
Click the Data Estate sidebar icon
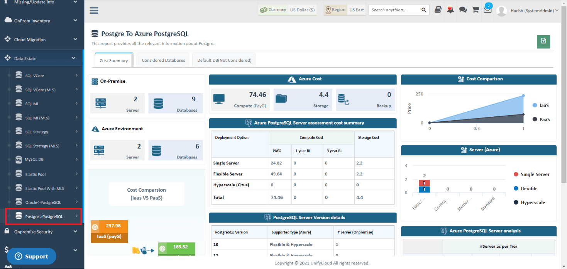(7, 58)
